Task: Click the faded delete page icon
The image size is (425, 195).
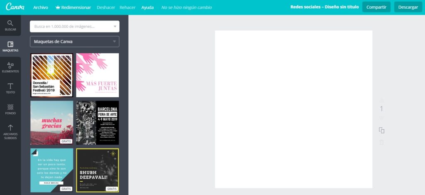Action: [382, 142]
